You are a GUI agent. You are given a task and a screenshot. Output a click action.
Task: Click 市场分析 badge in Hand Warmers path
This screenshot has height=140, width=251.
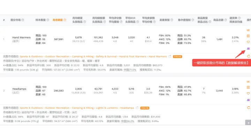(177, 56)
